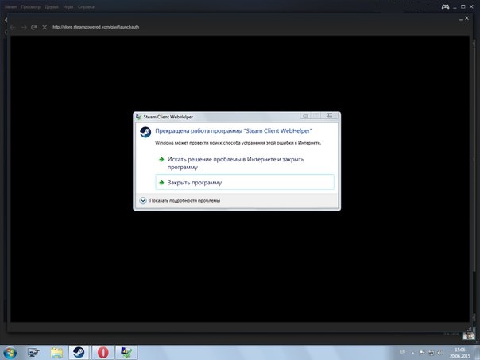Image resolution: width=480 pixels, height=360 pixels.
Task: Click the Steam icon in the taskbar
Action: (x=80, y=350)
